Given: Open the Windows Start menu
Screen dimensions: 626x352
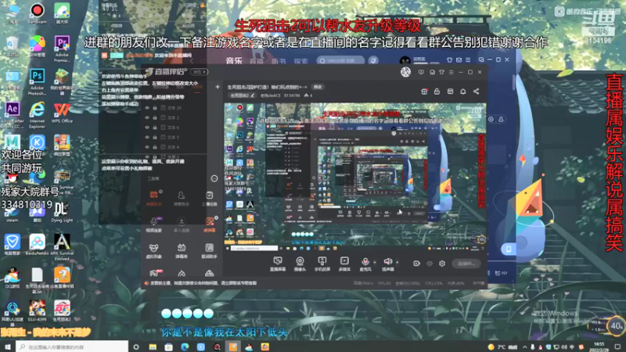Looking at the screenshot, I should (x=8, y=347).
